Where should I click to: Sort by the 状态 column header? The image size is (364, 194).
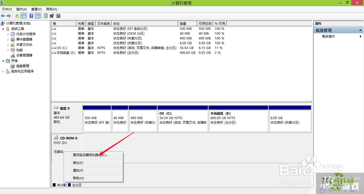tap(145, 23)
